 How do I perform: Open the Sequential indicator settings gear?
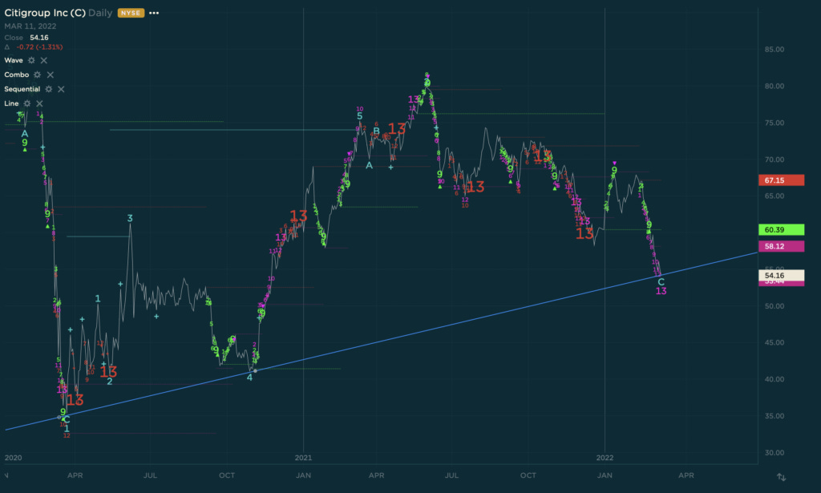point(49,90)
